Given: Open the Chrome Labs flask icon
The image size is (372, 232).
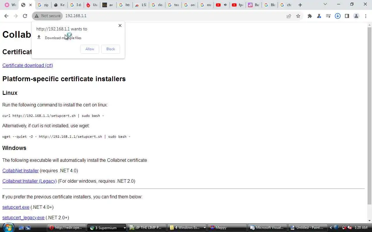Looking at the screenshot, I should (x=319, y=16).
